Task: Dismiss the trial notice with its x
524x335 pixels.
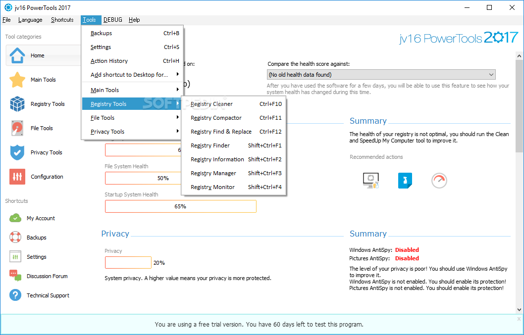Action: point(519,319)
